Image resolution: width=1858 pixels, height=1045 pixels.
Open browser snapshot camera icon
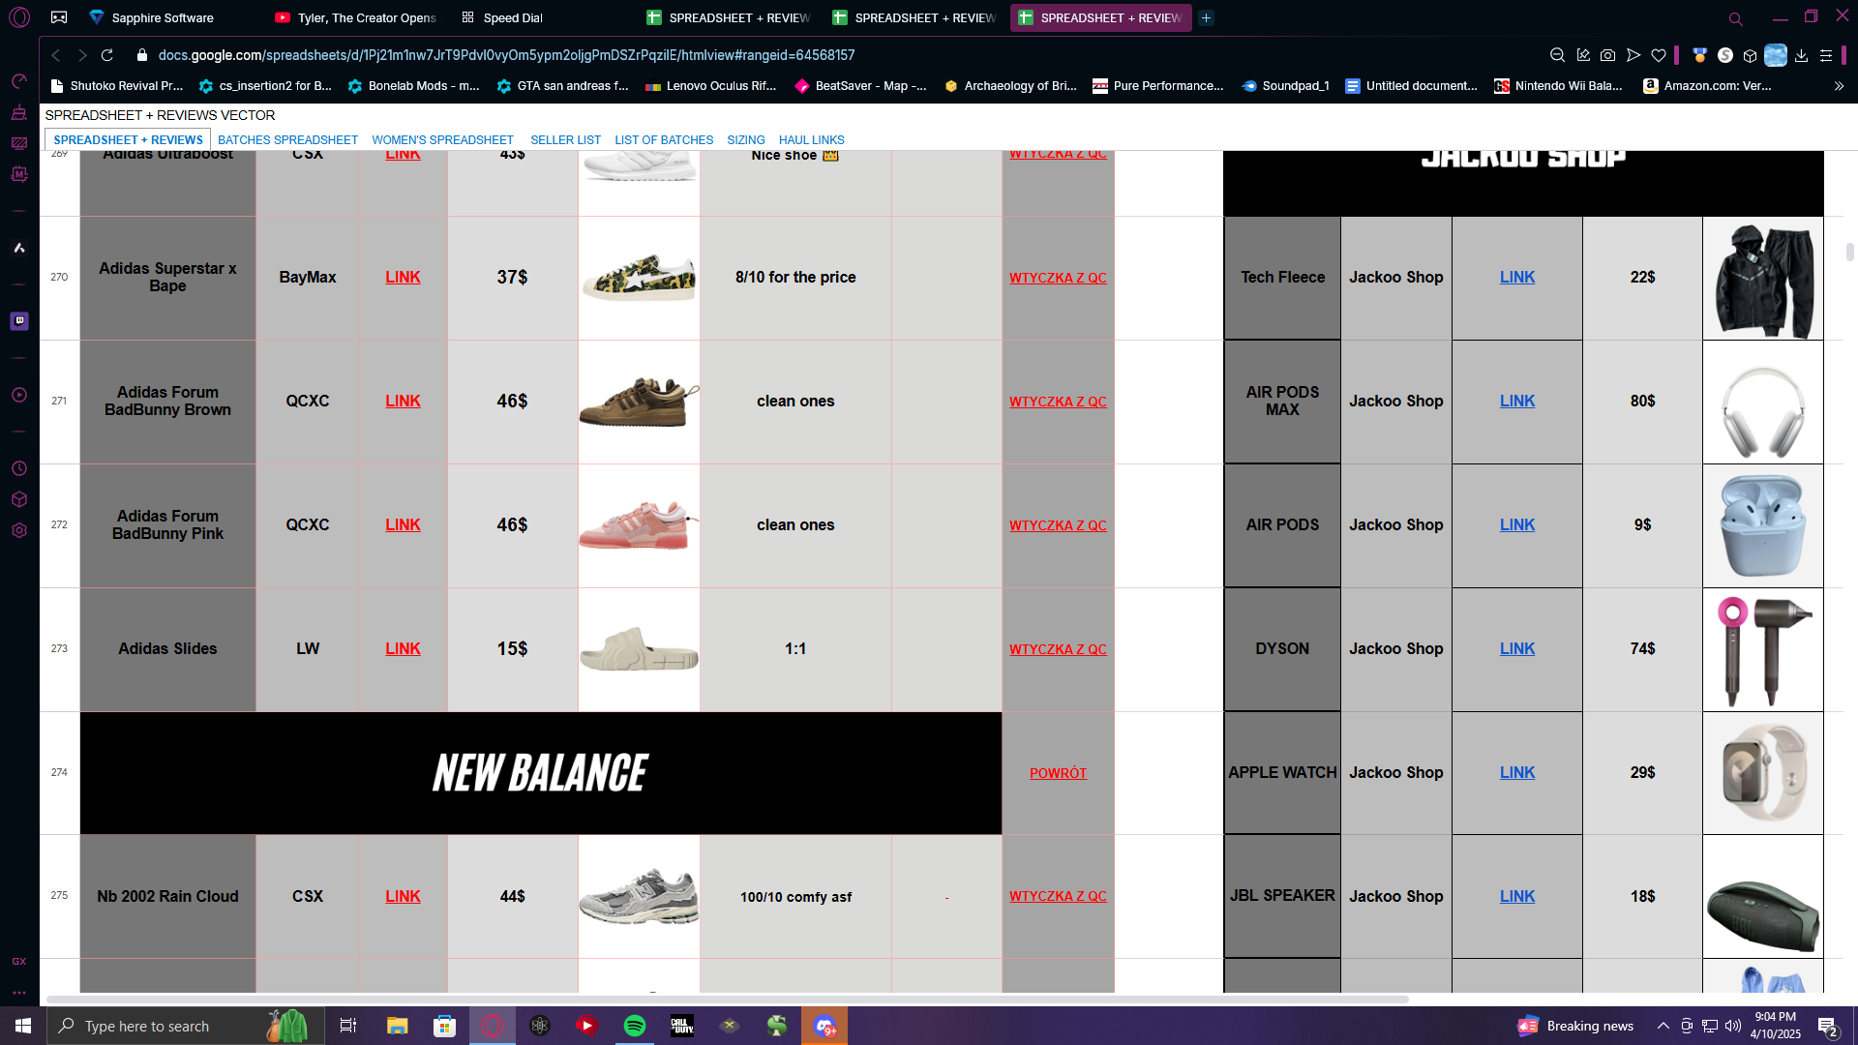(1607, 55)
